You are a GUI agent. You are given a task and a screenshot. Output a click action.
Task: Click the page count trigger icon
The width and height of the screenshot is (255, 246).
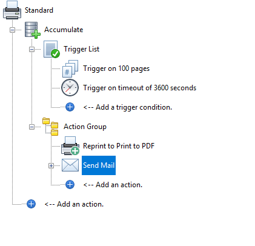70,68
